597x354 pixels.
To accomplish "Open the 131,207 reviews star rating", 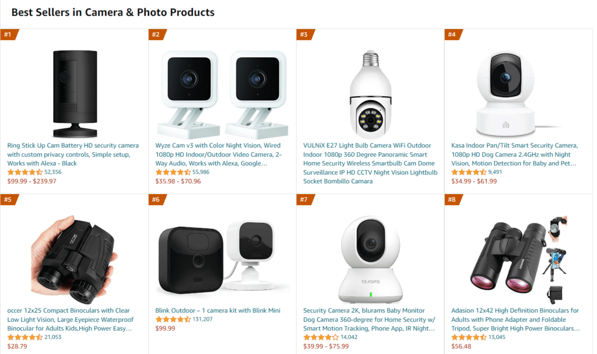I will tap(173, 320).
